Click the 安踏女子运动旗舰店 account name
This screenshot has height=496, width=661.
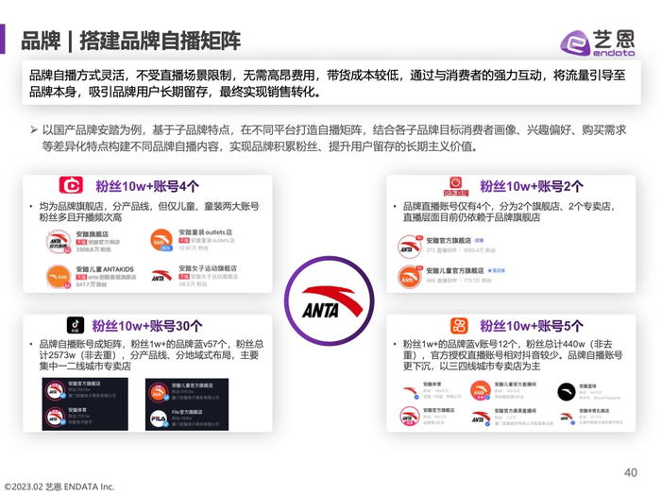[x=208, y=268]
